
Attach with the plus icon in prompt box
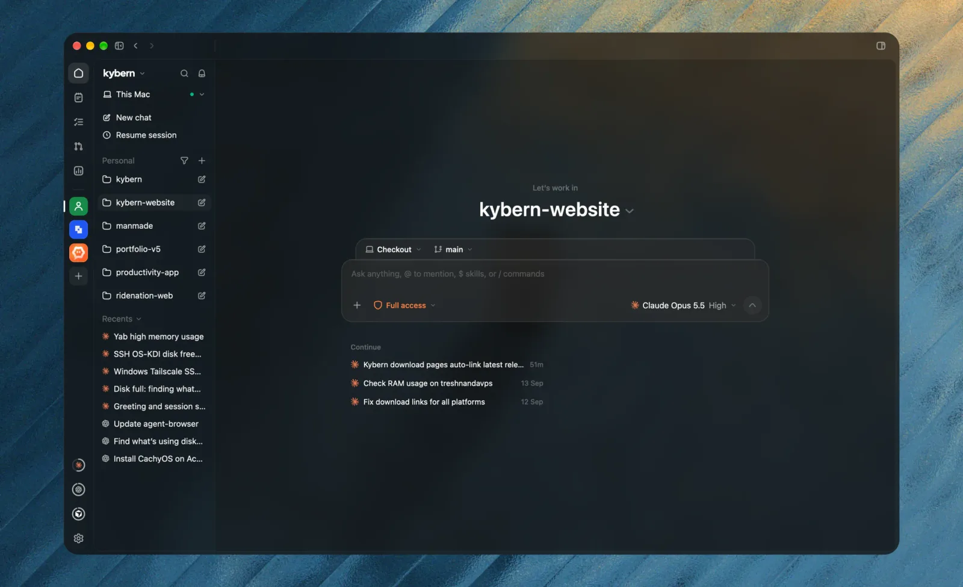357,305
